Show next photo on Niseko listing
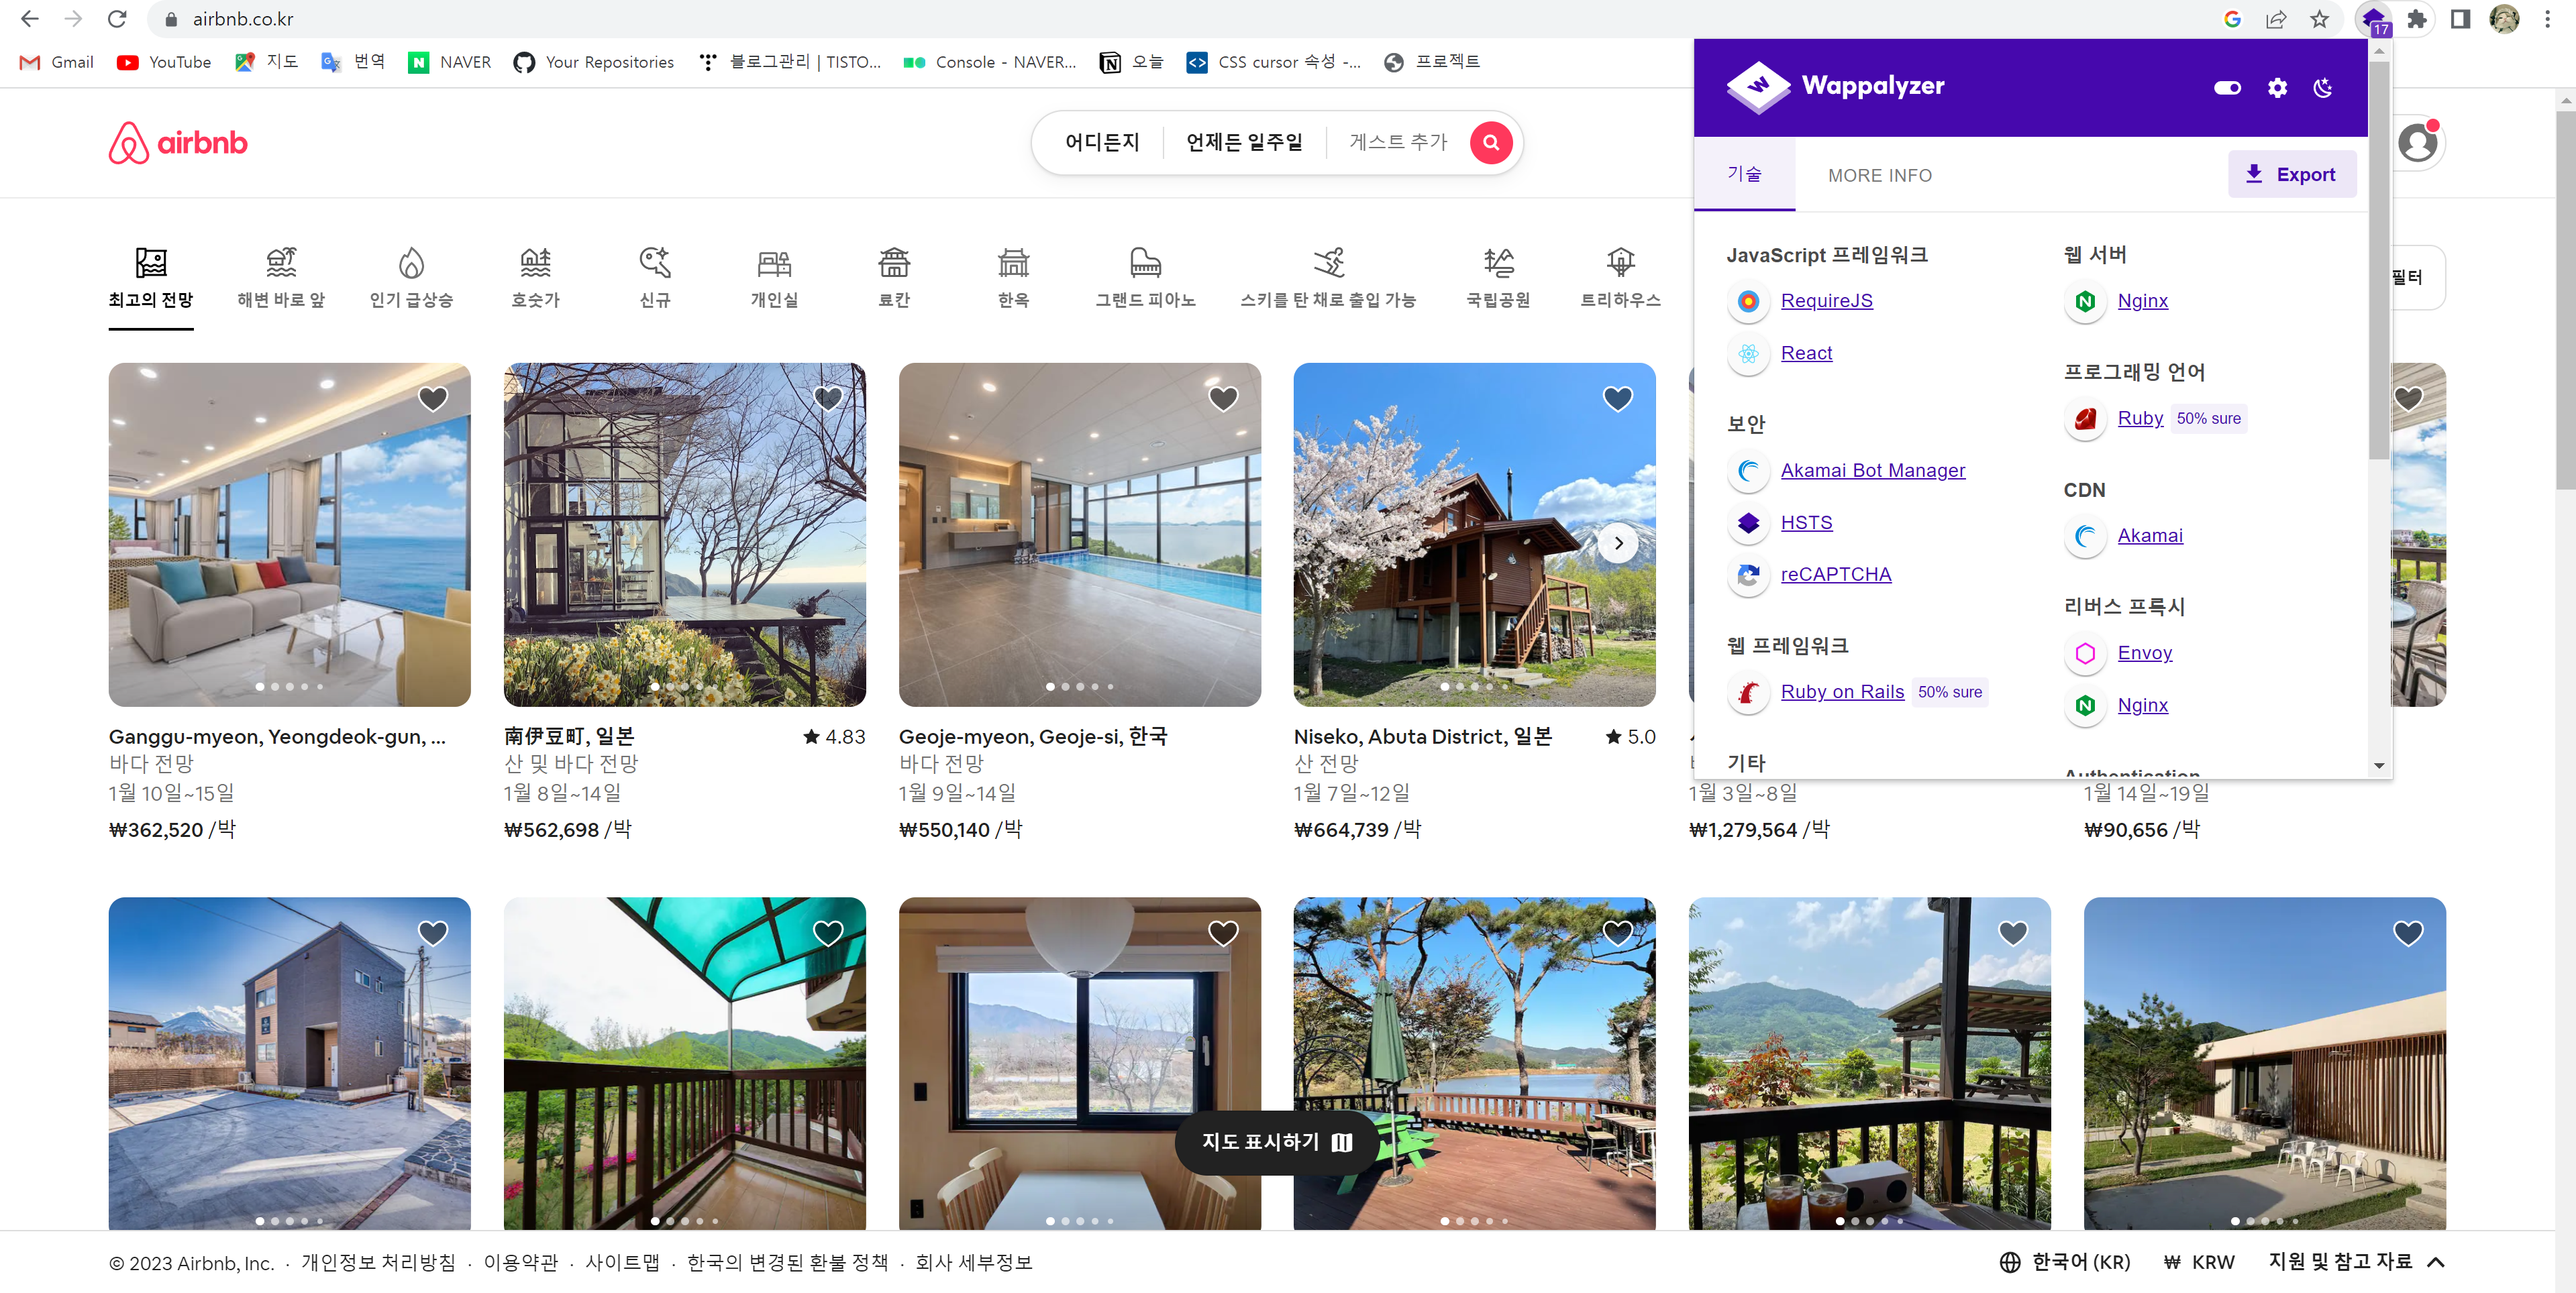Viewport: 2576px width, 1293px height. coord(1618,544)
